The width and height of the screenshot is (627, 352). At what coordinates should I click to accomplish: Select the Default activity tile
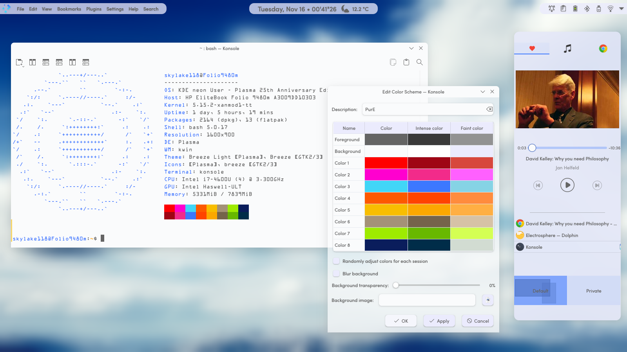coord(540,291)
